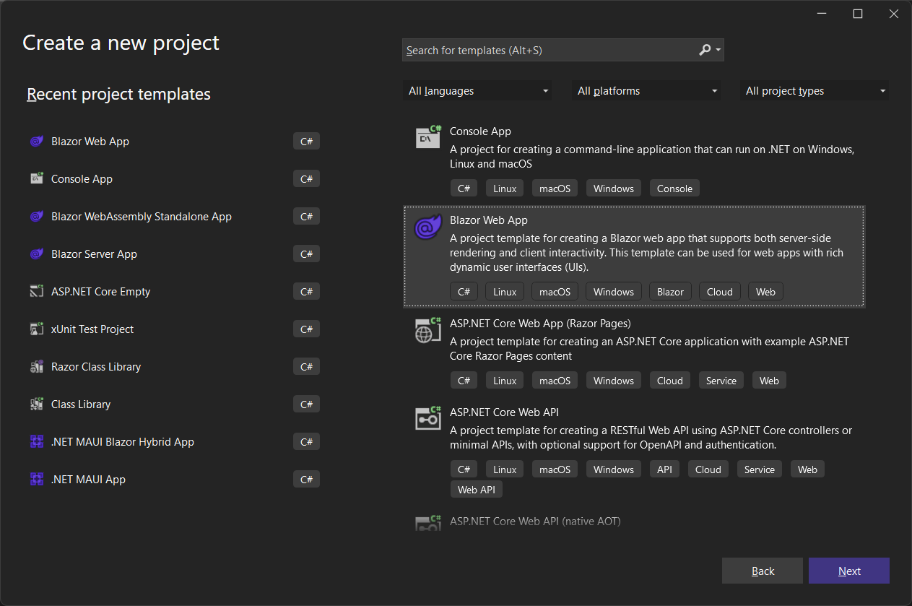The image size is (912, 606).
Task: Open the All project types dropdown
Action: click(815, 91)
